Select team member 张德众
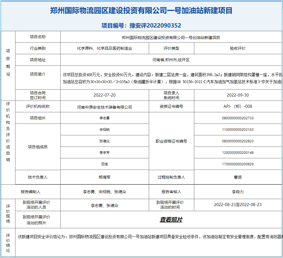Screen dimensions: 283x258 pos(105,141)
